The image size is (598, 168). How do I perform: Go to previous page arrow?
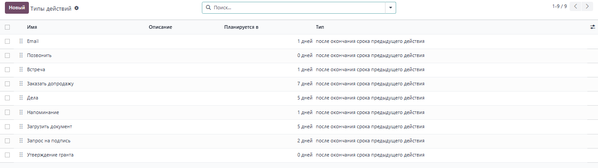point(575,6)
